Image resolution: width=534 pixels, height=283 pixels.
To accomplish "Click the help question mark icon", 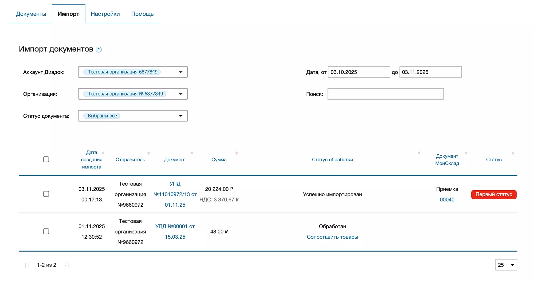I will coord(99,50).
